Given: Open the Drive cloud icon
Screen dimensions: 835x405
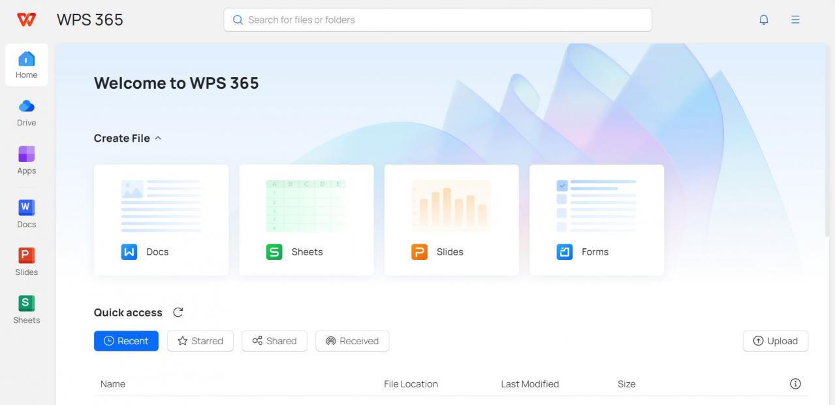Looking at the screenshot, I should tap(27, 106).
